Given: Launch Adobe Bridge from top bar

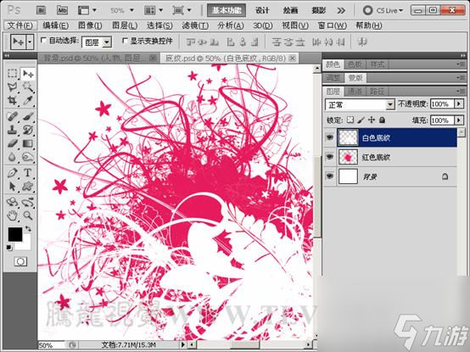Looking at the screenshot, I should point(42,10).
